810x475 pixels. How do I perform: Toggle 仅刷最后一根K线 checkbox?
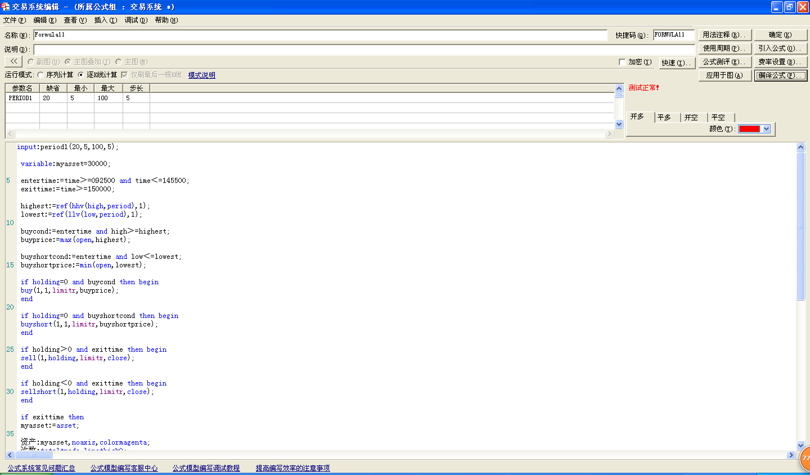[124, 75]
